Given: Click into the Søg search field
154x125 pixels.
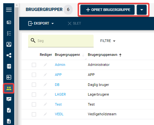Looking at the screenshot, I should coord(61,41).
